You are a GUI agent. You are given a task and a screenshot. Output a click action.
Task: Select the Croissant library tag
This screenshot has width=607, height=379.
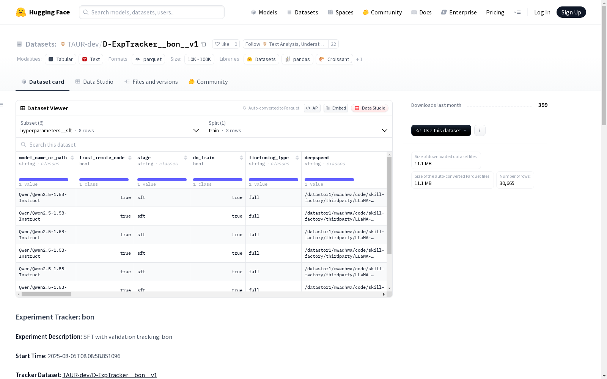coord(334,59)
